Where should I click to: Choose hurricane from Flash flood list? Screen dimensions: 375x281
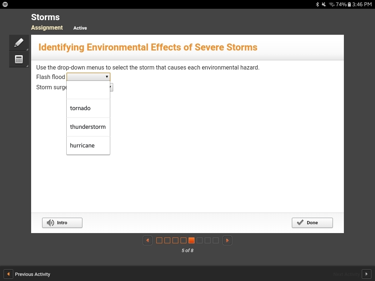coord(88,146)
